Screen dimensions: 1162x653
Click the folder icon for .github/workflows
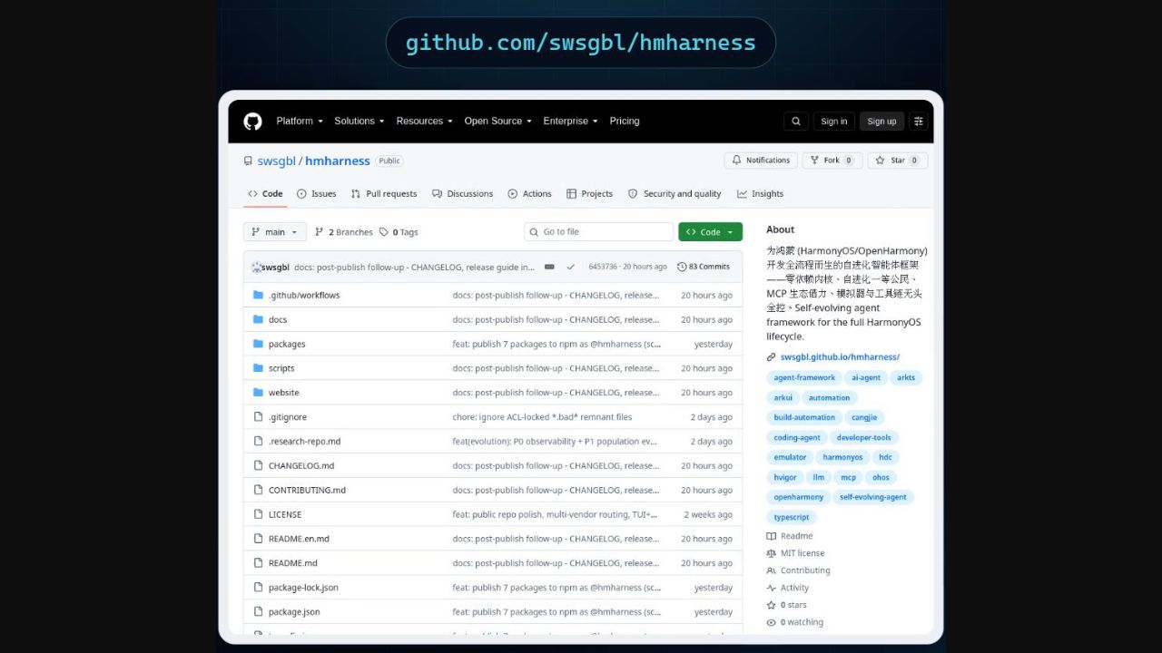click(x=259, y=296)
